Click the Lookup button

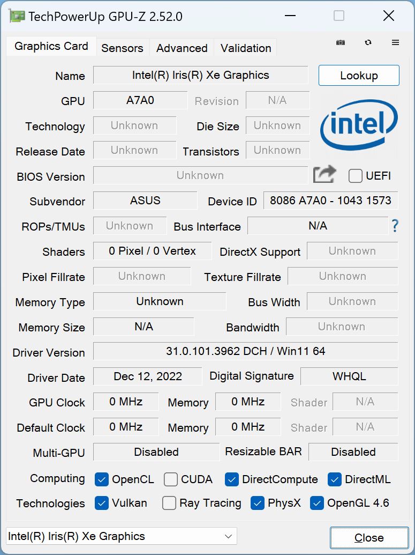click(358, 75)
